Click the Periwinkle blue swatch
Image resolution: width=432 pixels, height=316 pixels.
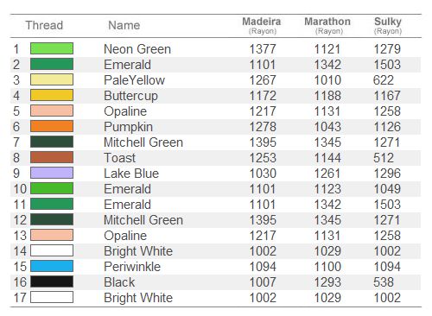(52, 266)
